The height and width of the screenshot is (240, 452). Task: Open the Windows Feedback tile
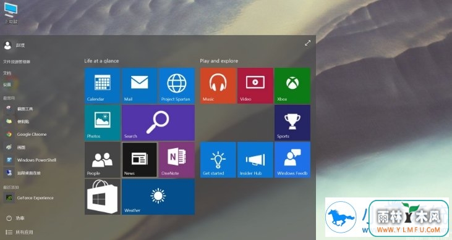click(x=292, y=160)
